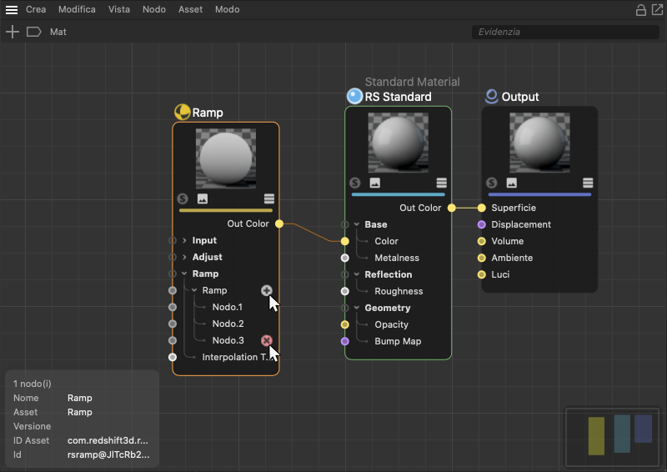Click the Output node sphere preview thumbnail

(539, 143)
